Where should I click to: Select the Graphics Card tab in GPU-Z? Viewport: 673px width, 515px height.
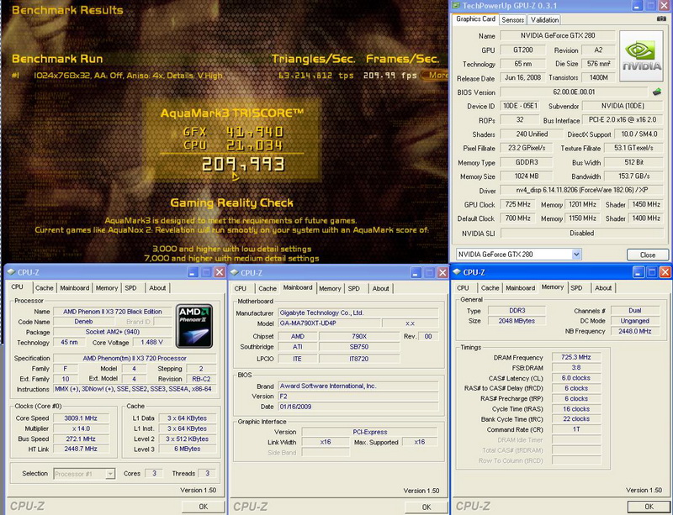(475, 18)
